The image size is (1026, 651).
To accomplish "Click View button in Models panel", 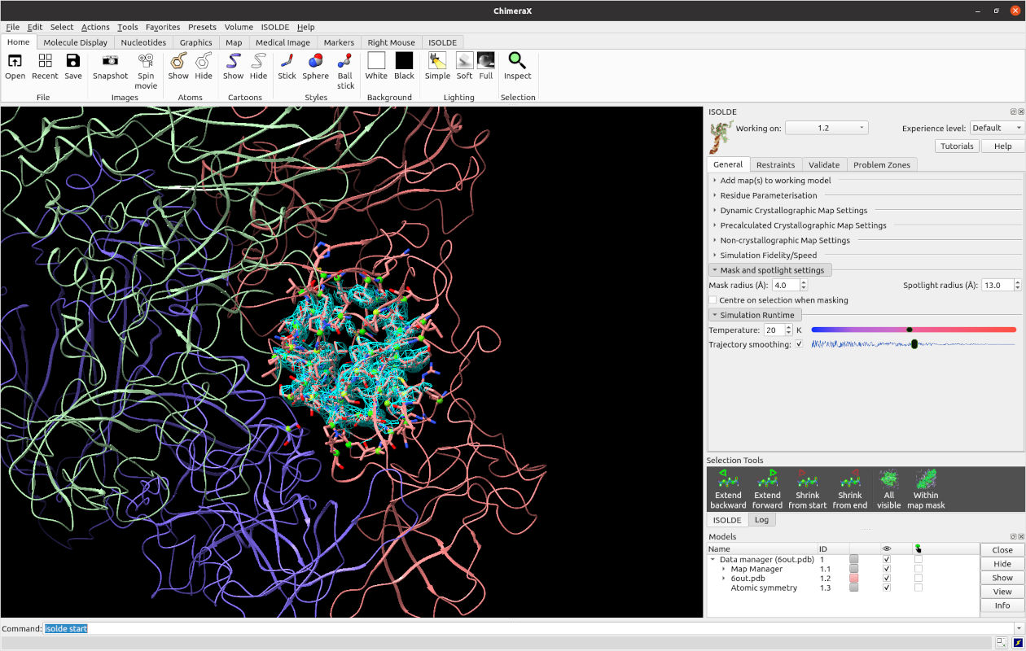I will (1002, 592).
